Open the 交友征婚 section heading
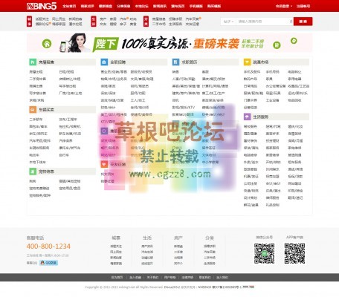This screenshot has width=339, height=297. 117,164
